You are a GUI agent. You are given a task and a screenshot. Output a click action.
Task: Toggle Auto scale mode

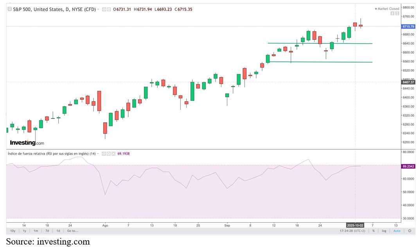[397, 231]
